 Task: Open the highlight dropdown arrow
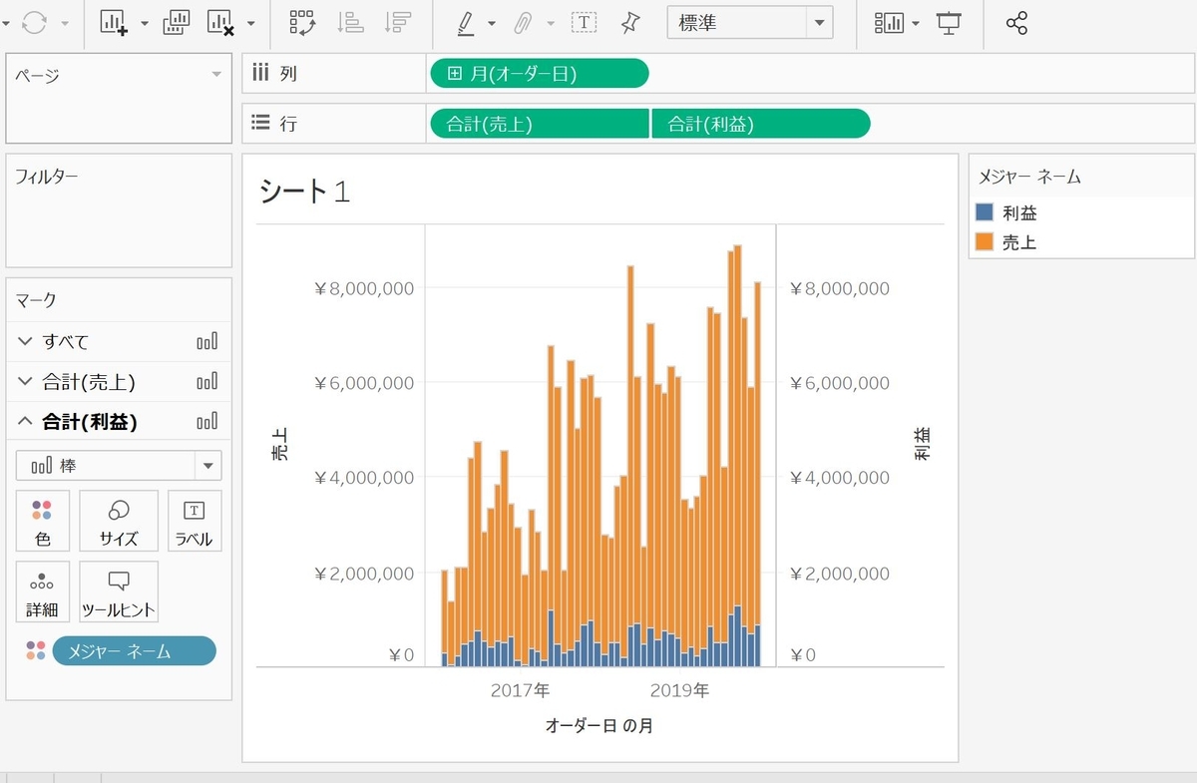click(491, 24)
